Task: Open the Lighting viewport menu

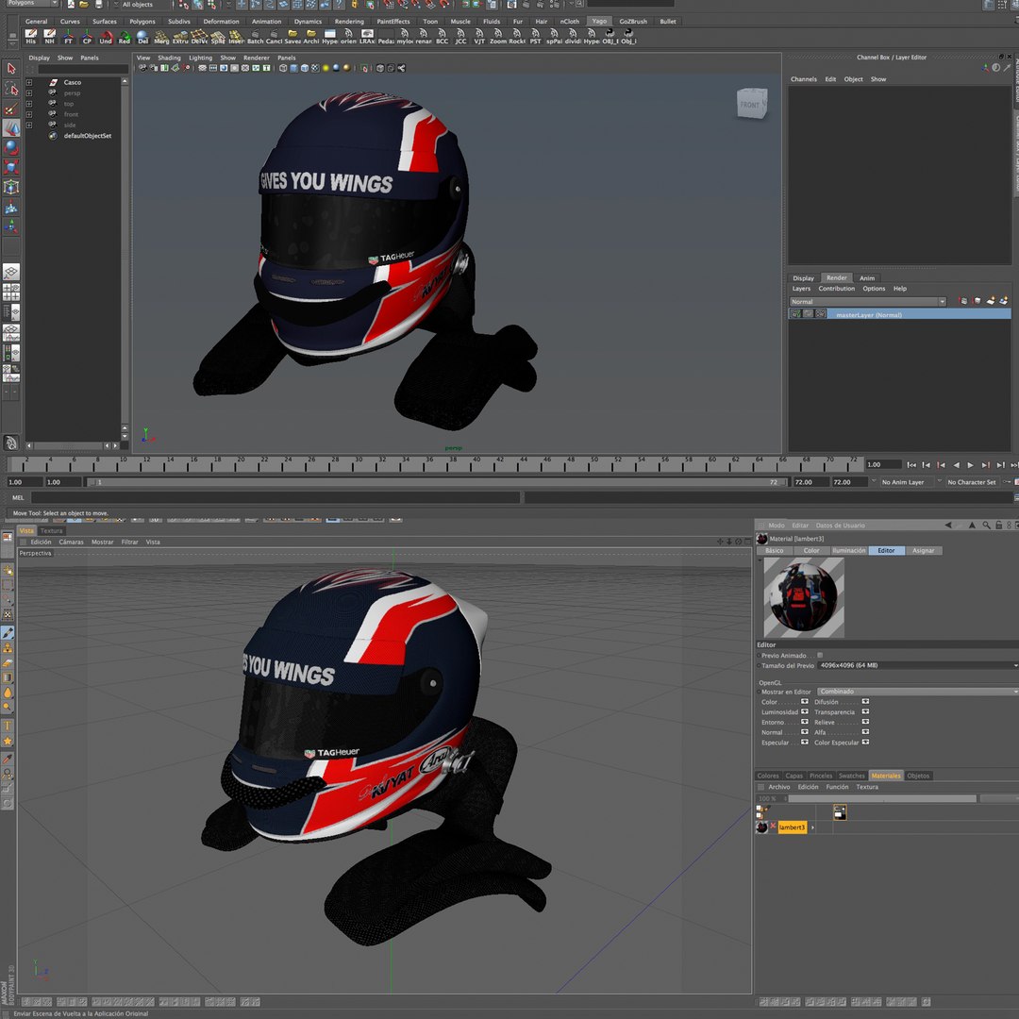Action: click(x=200, y=58)
